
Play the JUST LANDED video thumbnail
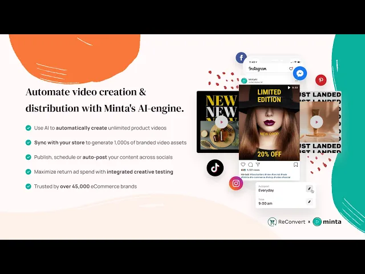(317, 122)
